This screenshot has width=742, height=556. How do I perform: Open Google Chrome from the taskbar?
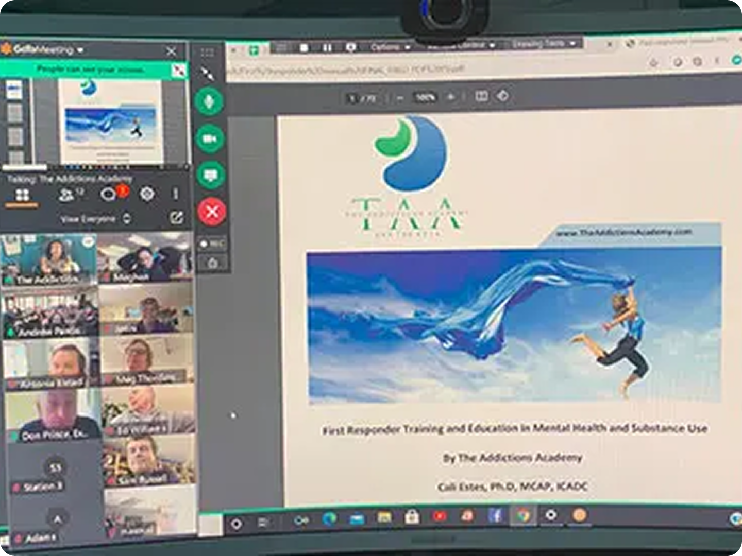(x=524, y=515)
